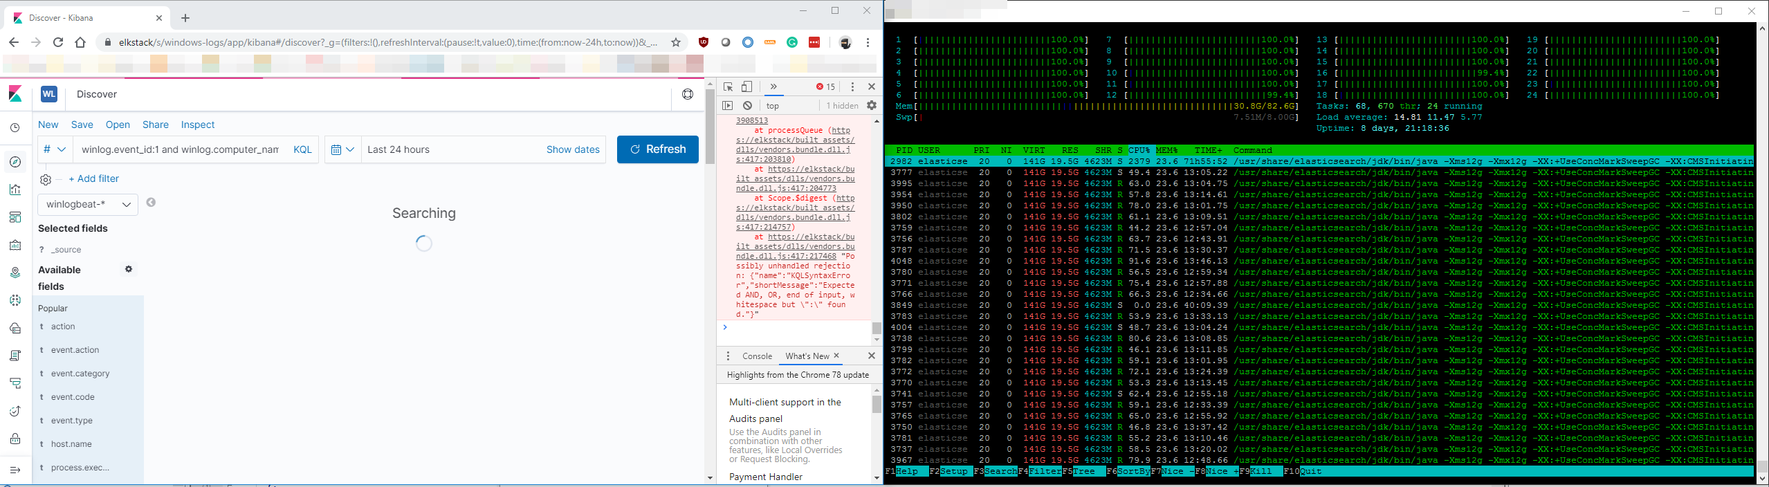The width and height of the screenshot is (1769, 487).
Task: Open Recently viewed clock icon in sidebar
Action: [15, 128]
